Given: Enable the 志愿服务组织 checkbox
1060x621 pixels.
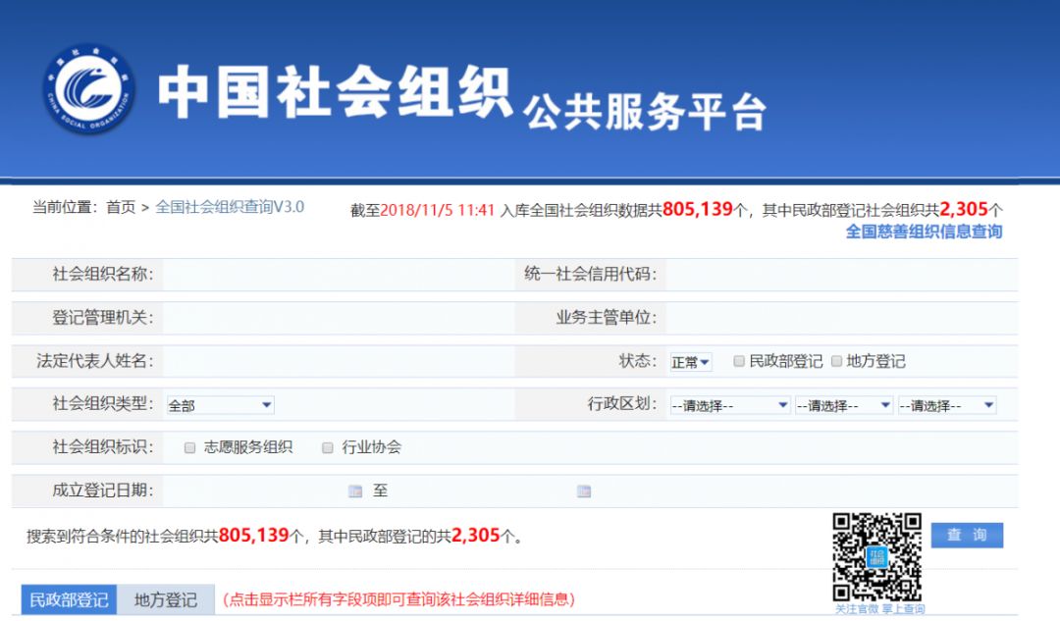Looking at the screenshot, I should point(190,447).
